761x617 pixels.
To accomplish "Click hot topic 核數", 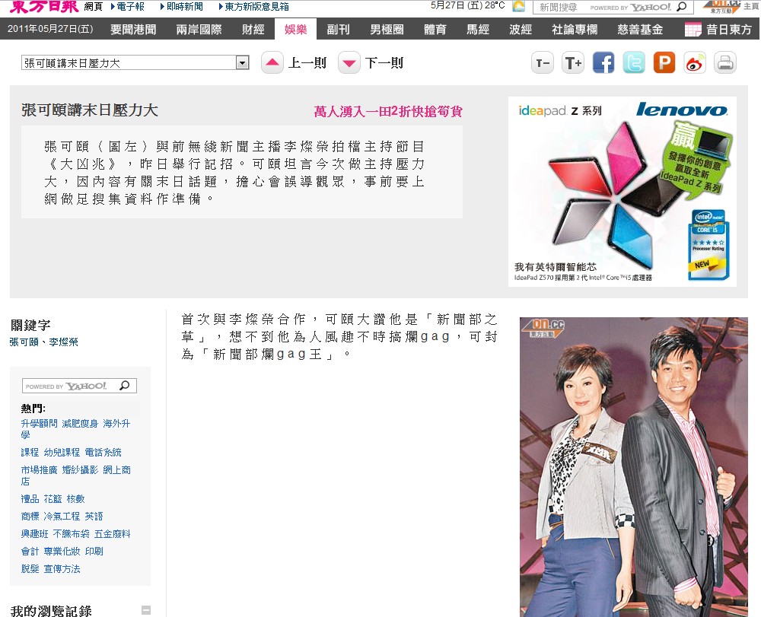I will pyautogui.click(x=75, y=499).
